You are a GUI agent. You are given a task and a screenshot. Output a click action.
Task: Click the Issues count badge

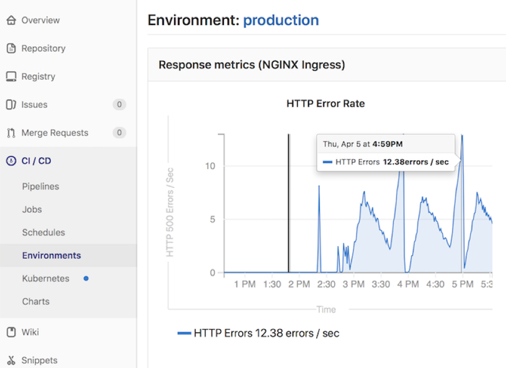point(119,105)
